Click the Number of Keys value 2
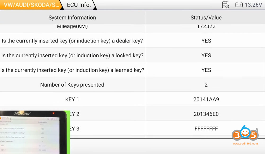Viewport: 265px width, 154px height. (x=206, y=85)
